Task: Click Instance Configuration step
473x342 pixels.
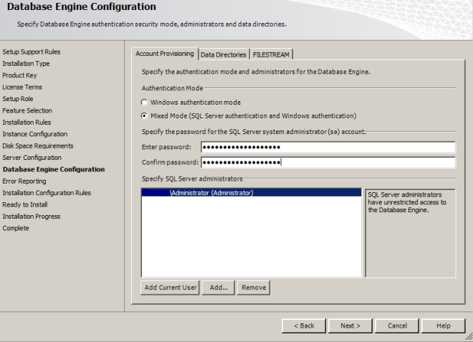Action: [x=35, y=134]
